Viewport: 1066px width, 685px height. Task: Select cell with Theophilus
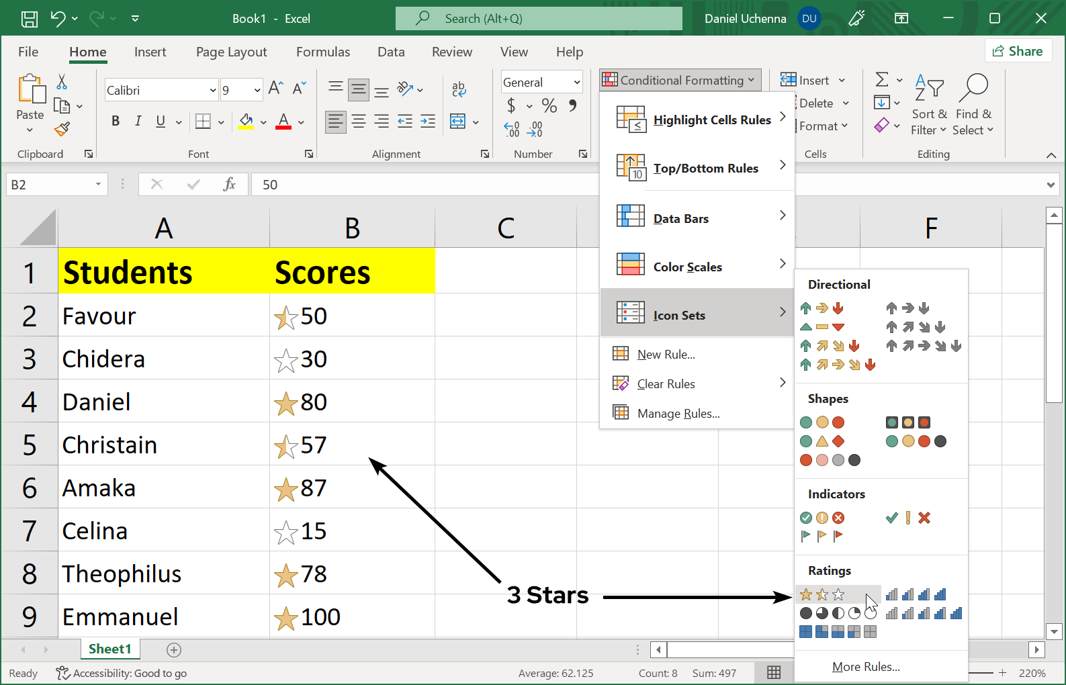[163, 574]
